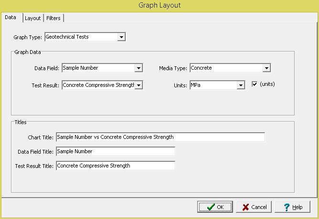Image resolution: width=319 pixels, height=219 pixels.
Task: Expand the Graph Type dropdown arrow
Action: coord(121,37)
